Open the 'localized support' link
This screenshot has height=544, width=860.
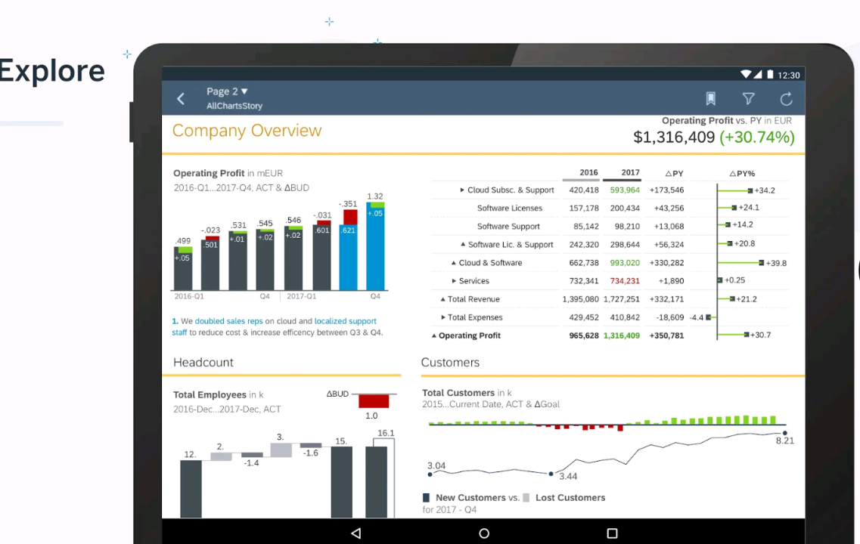346,321
